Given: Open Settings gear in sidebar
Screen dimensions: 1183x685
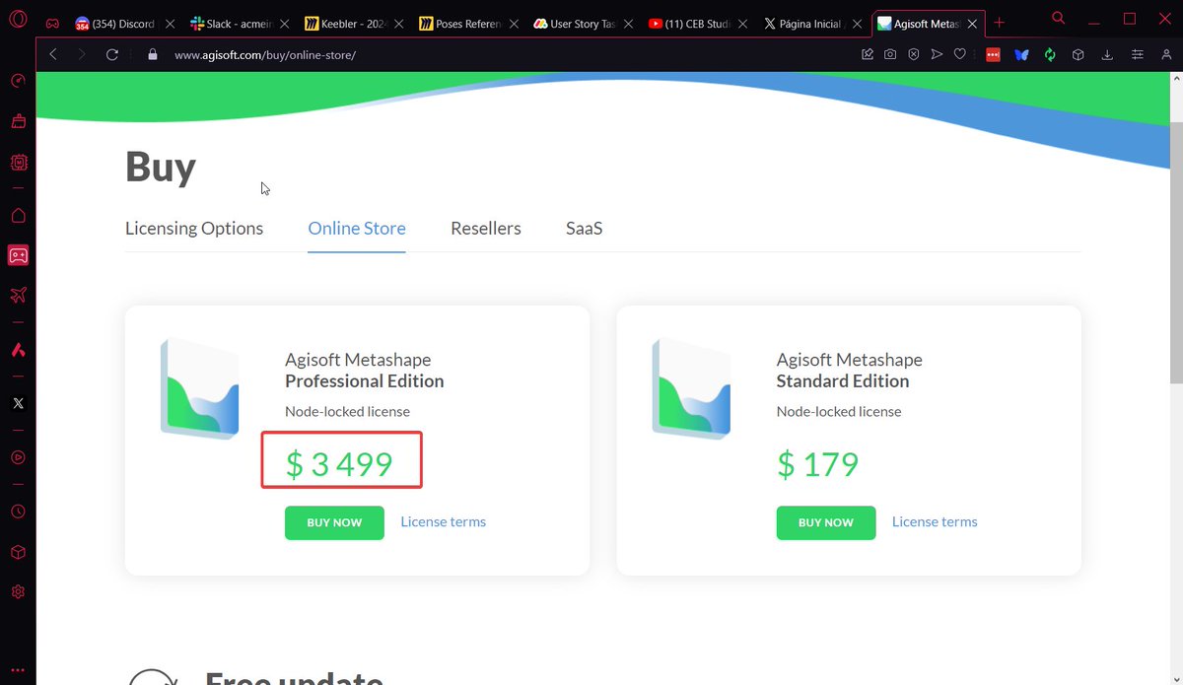Looking at the screenshot, I should (x=18, y=591).
